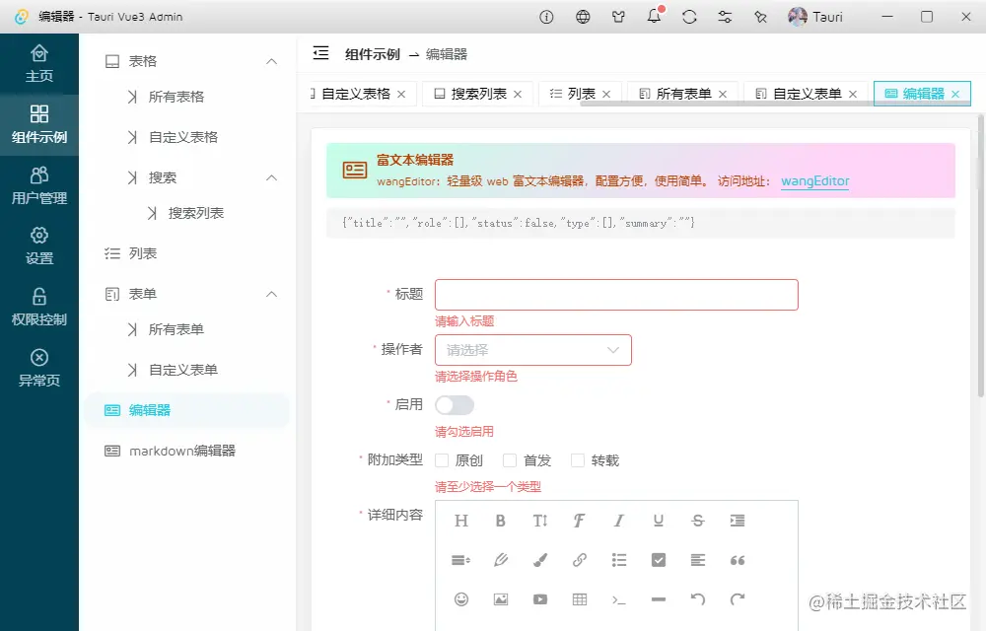Redo edit in editor toolbar

(737, 599)
